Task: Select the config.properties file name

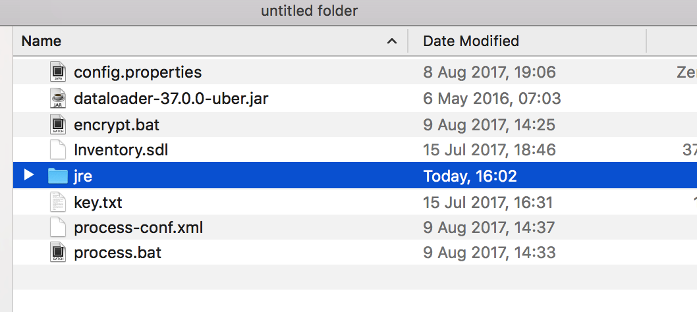Action: [x=138, y=72]
